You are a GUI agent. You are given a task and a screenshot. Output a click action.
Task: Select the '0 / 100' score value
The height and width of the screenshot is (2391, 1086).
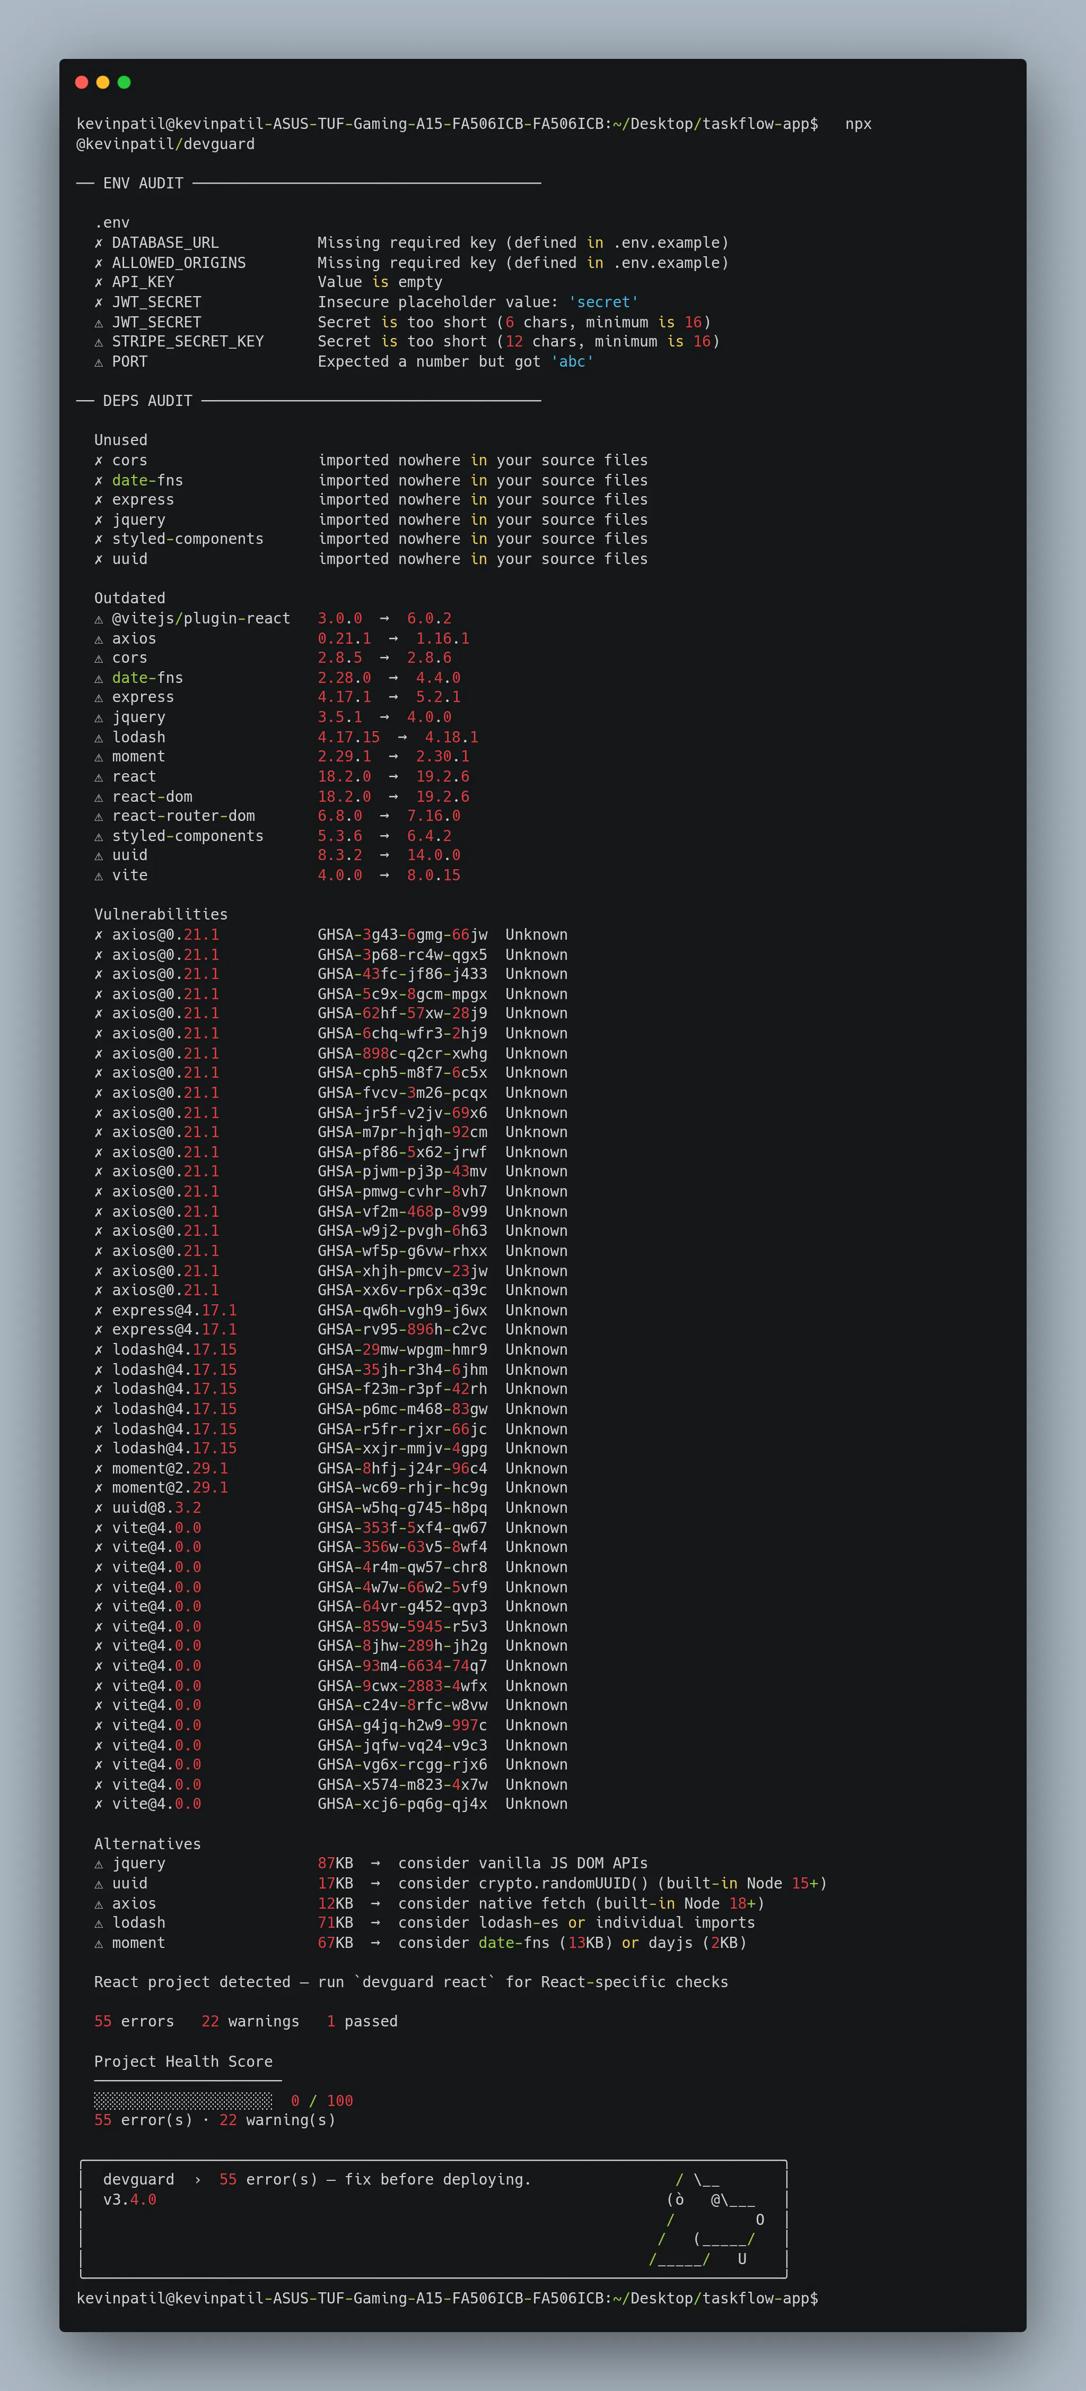[x=322, y=2100]
